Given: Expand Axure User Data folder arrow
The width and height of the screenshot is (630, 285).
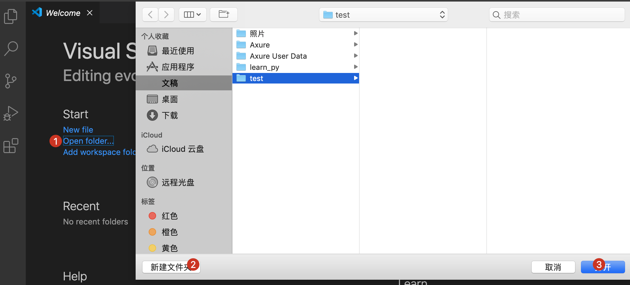Looking at the screenshot, I should click(356, 56).
